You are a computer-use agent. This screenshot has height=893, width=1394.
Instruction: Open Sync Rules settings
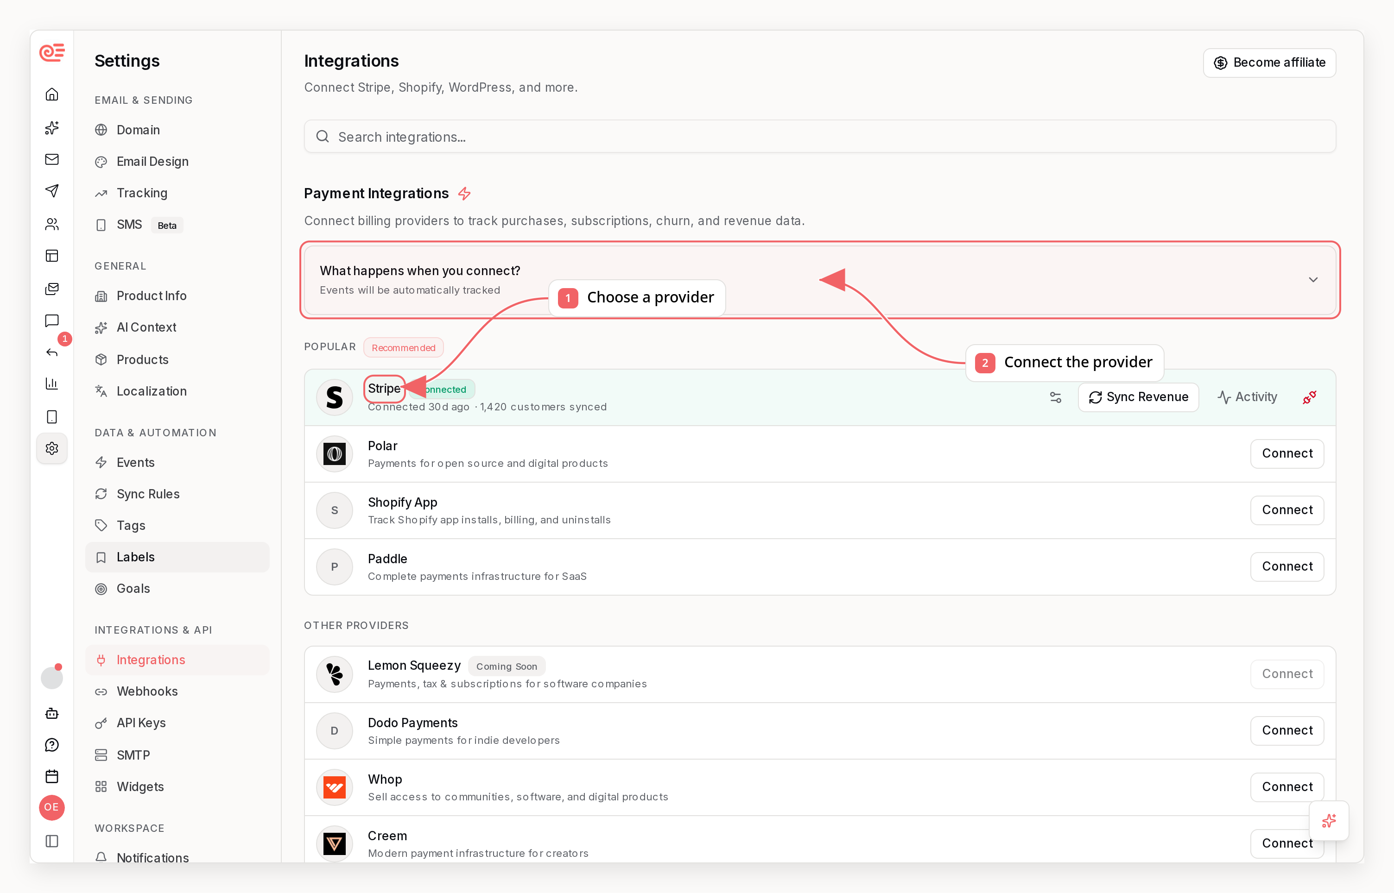tap(177, 494)
